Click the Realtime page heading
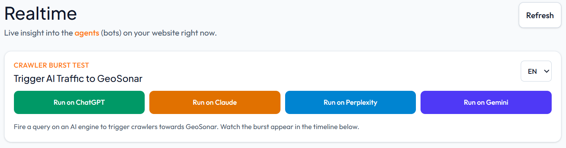Screen dimensions: 566x148 41,14
